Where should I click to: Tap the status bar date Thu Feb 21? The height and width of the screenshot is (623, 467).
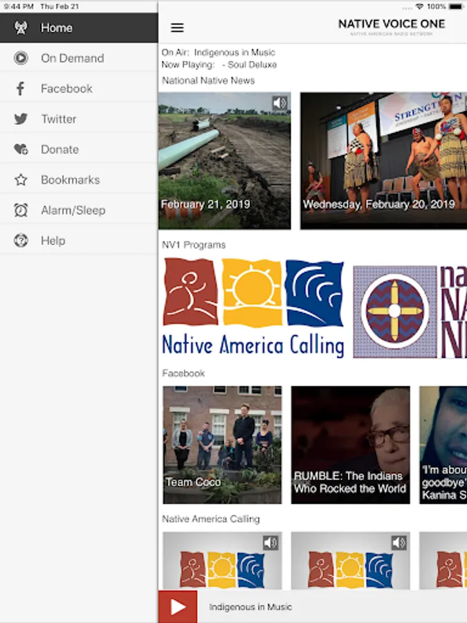coord(59,6)
